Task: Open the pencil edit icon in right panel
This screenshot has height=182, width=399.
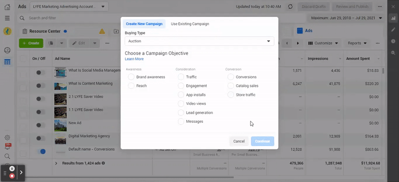Action: tap(393, 29)
